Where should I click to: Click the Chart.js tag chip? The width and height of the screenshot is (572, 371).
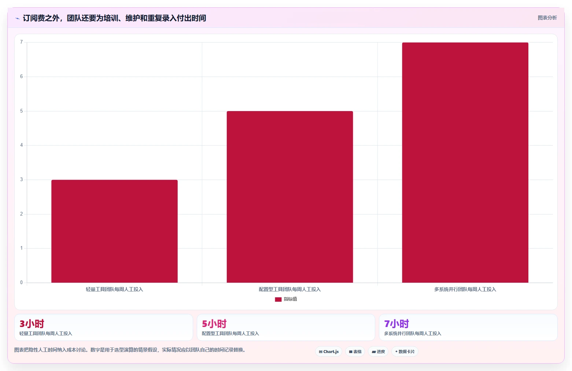click(329, 352)
